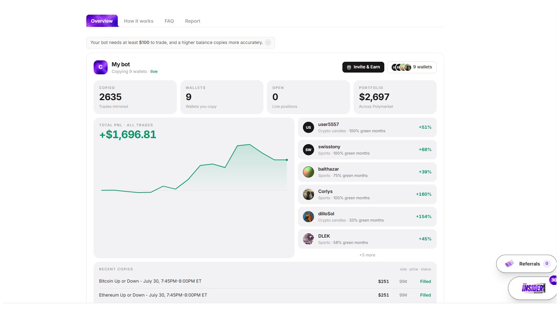The width and height of the screenshot is (559, 314).
Task: Open the Overview tab
Action: tap(102, 21)
